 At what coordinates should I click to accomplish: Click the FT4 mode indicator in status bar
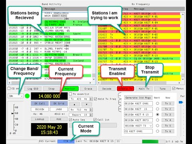[x=66, y=141]
